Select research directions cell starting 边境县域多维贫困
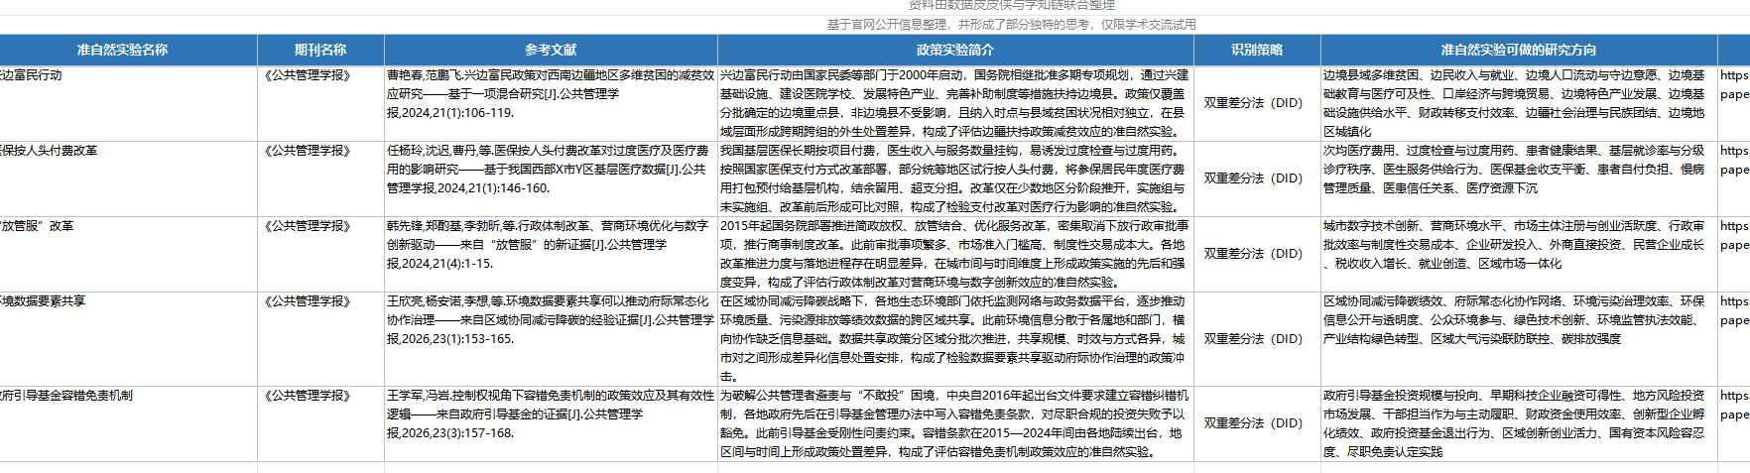 1519,103
